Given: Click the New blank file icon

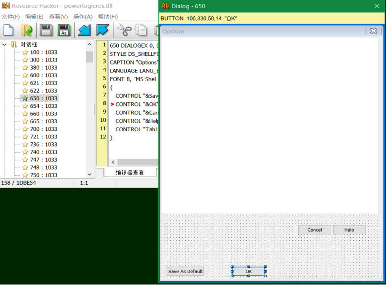Looking at the screenshot, I should 9,30.
